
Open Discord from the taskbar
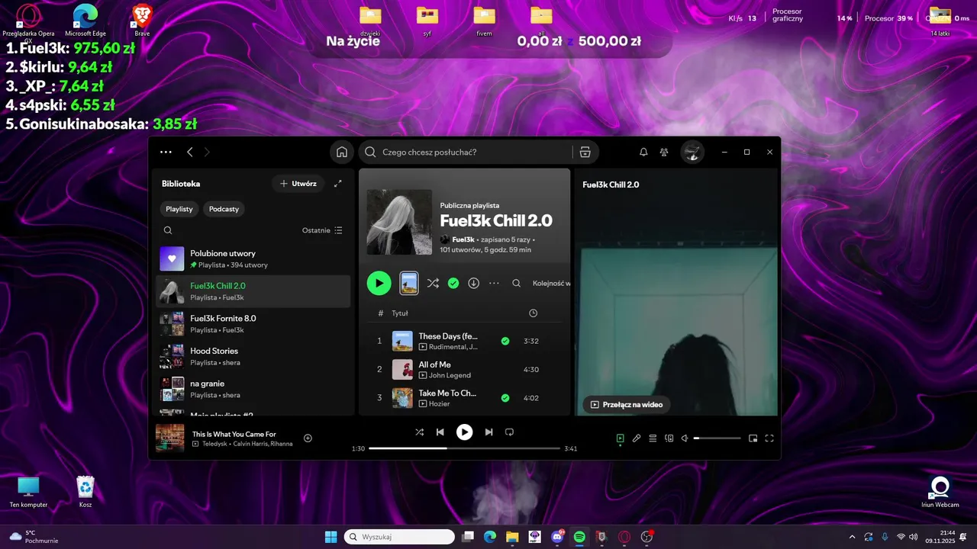pyautogui.click(x=557, y=537)
